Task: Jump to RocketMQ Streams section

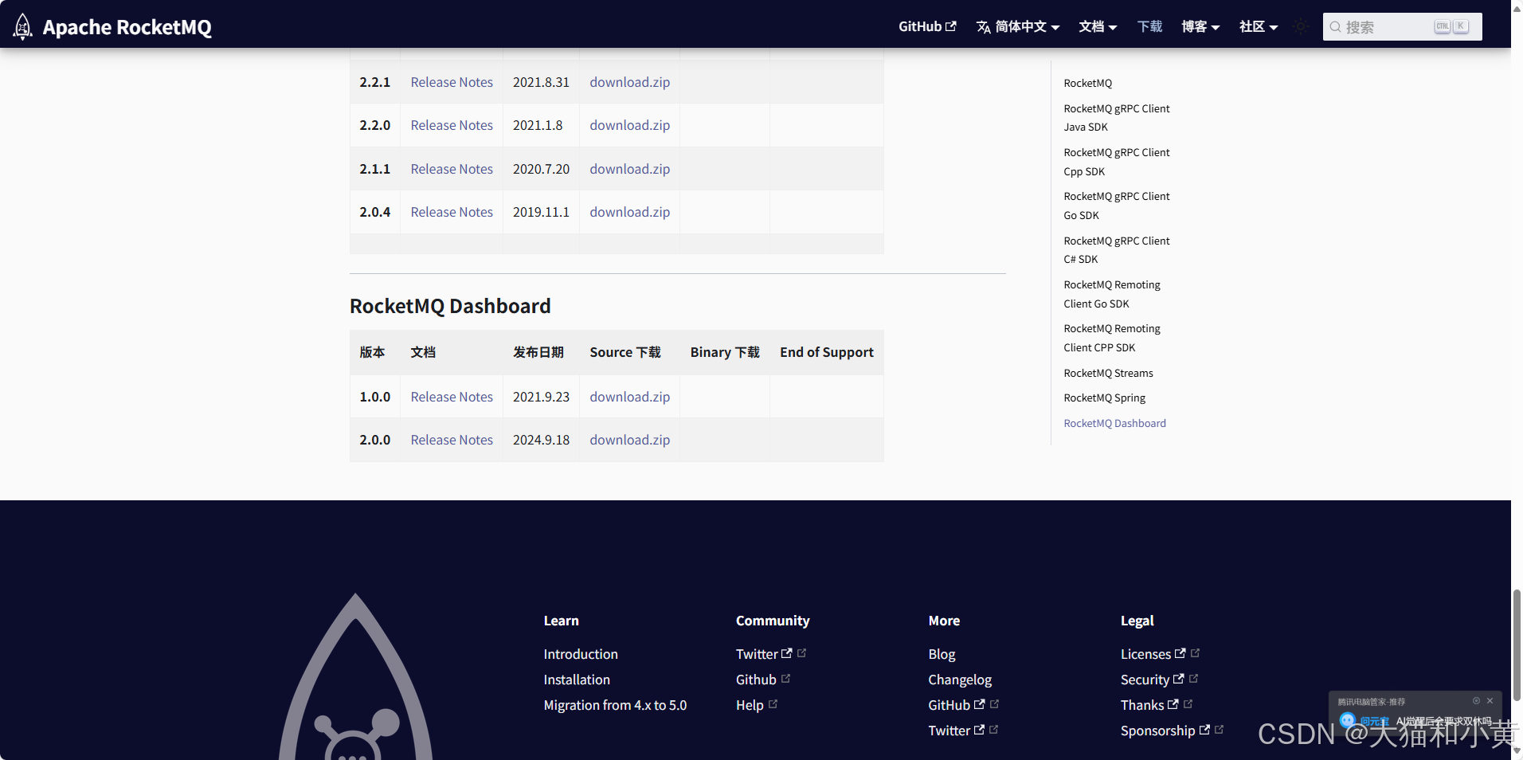Action: click(1108, 373)
